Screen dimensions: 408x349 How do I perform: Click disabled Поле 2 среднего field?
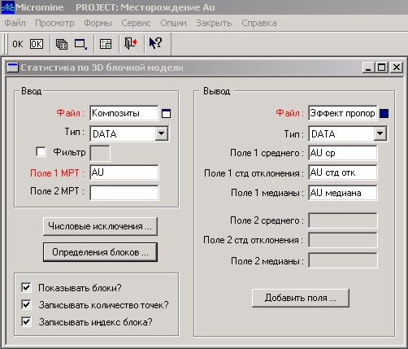[x=343, y=220]
